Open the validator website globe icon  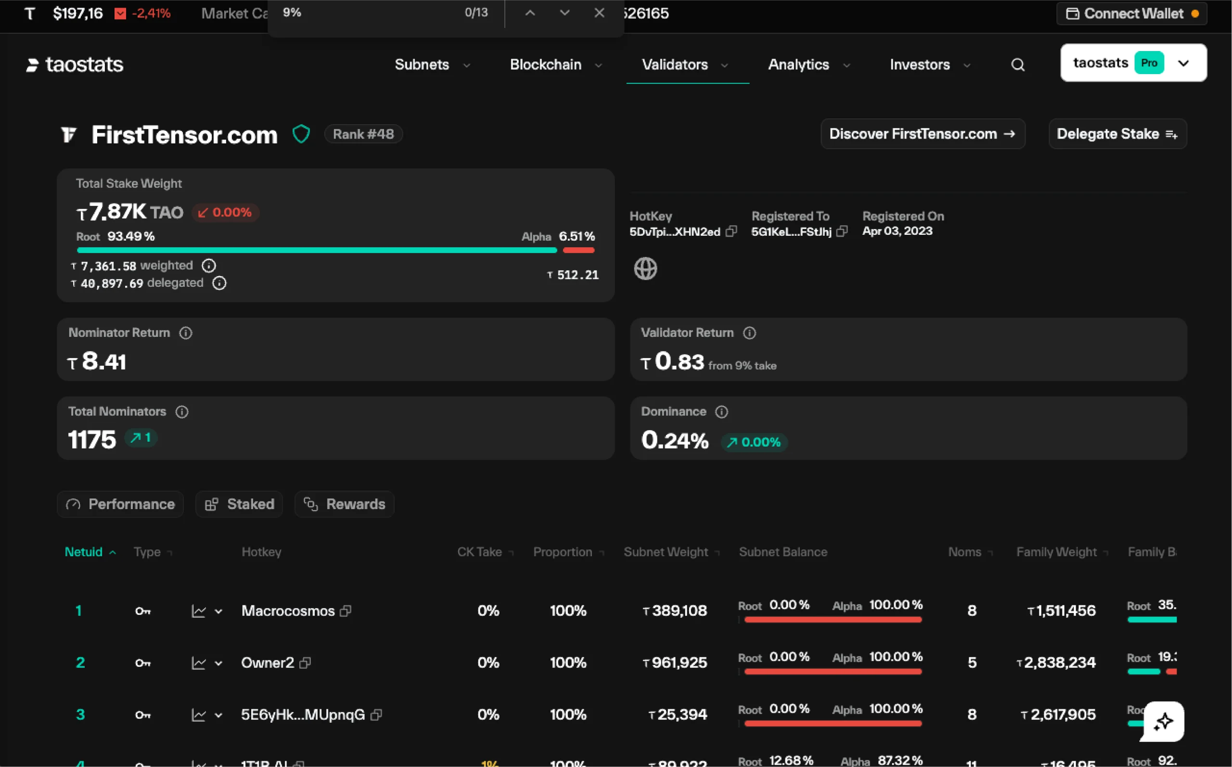pyautogui.click(x=645, y=268)
